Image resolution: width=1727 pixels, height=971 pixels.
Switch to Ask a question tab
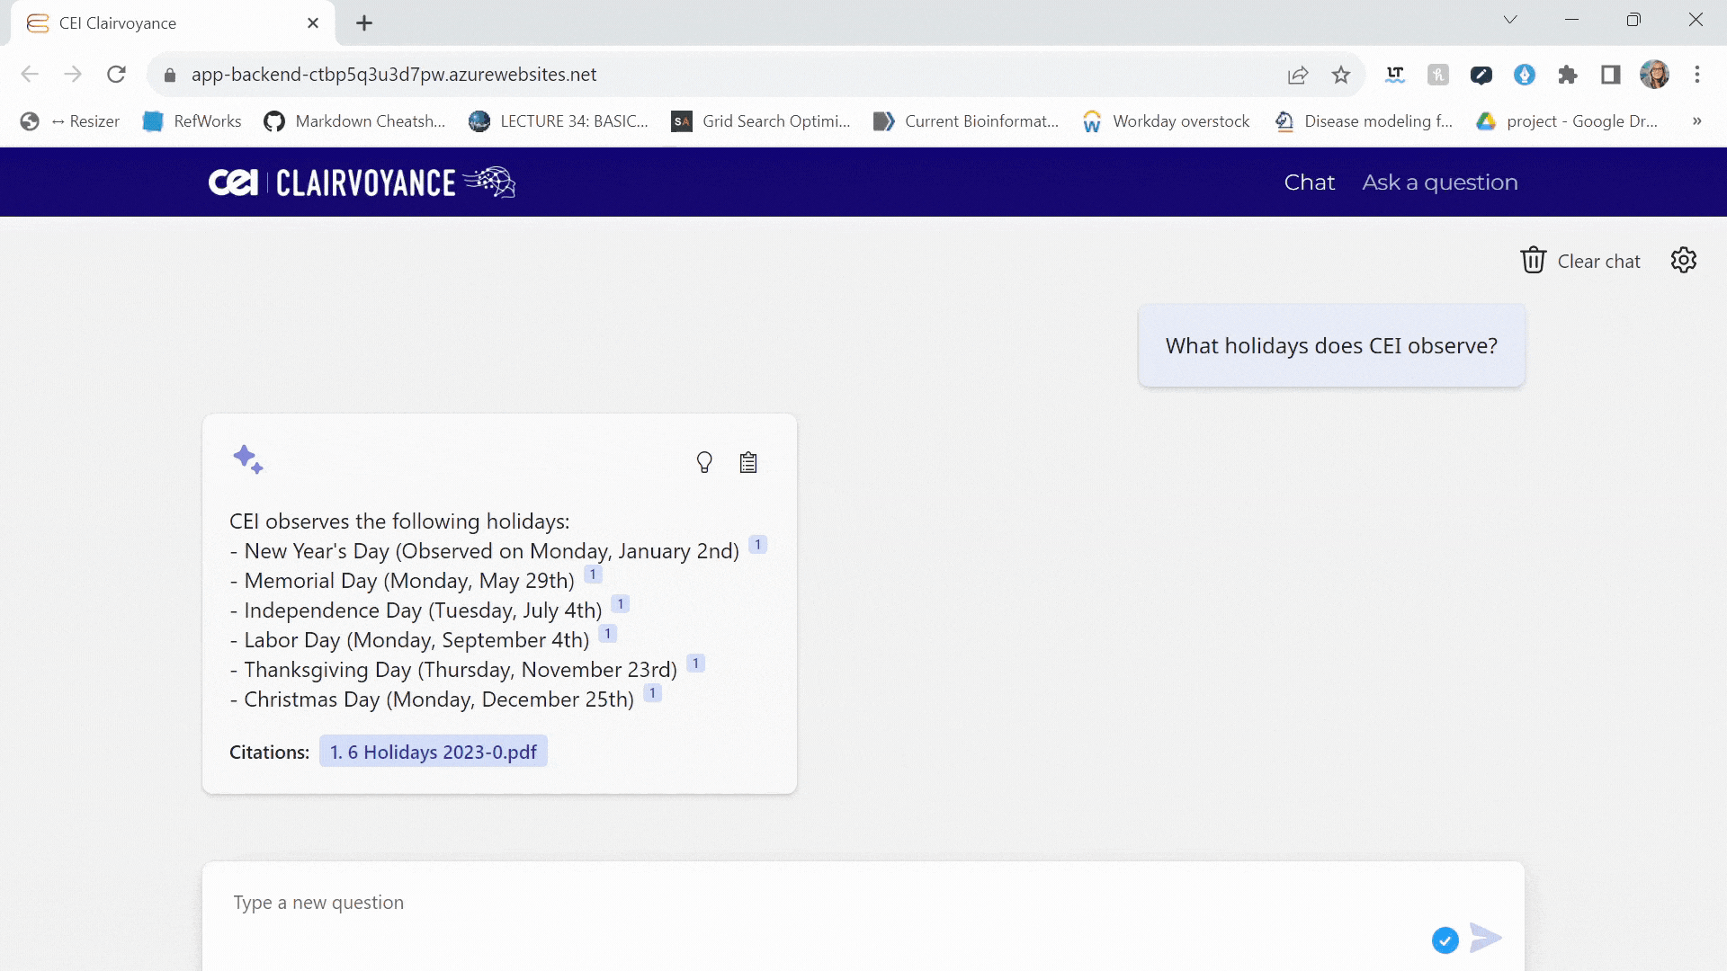click(x=1439, y=183)
